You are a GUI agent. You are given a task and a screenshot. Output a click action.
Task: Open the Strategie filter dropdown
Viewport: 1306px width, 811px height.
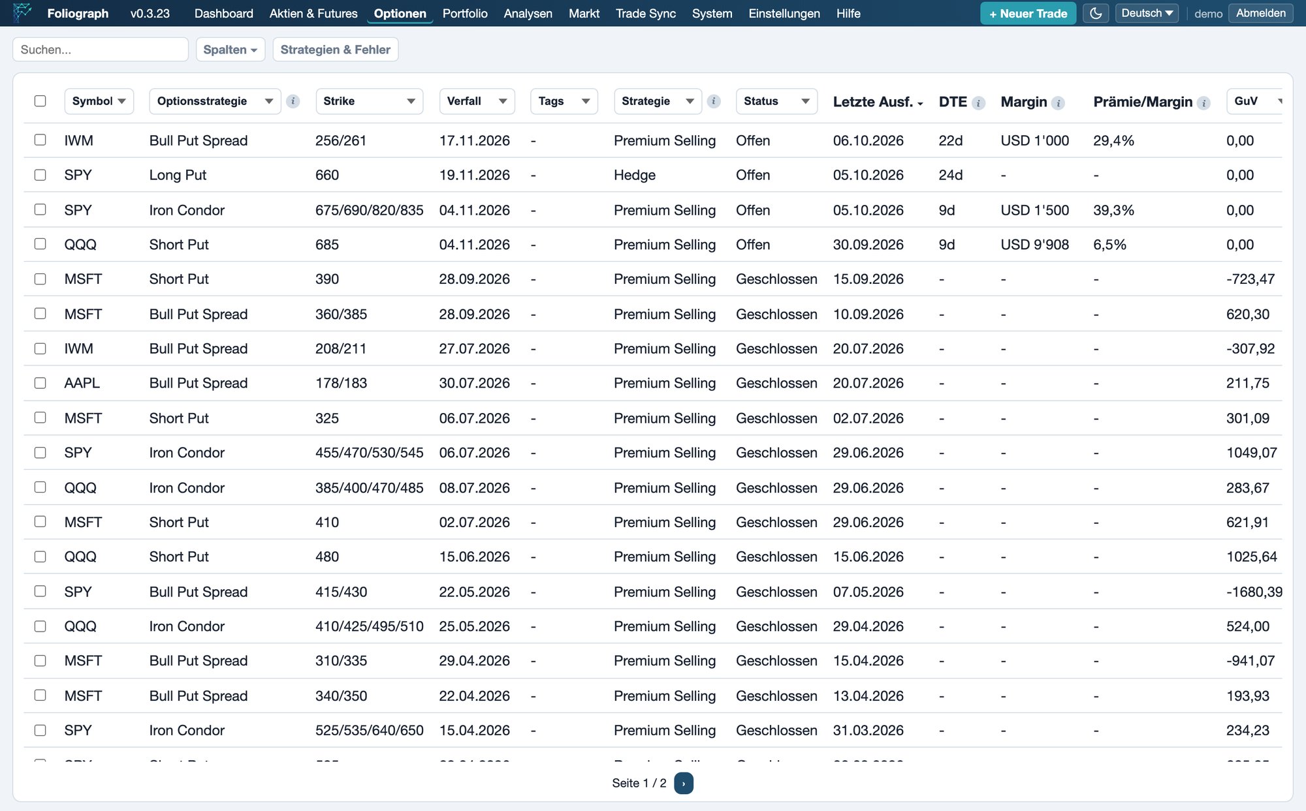point(658,101)
